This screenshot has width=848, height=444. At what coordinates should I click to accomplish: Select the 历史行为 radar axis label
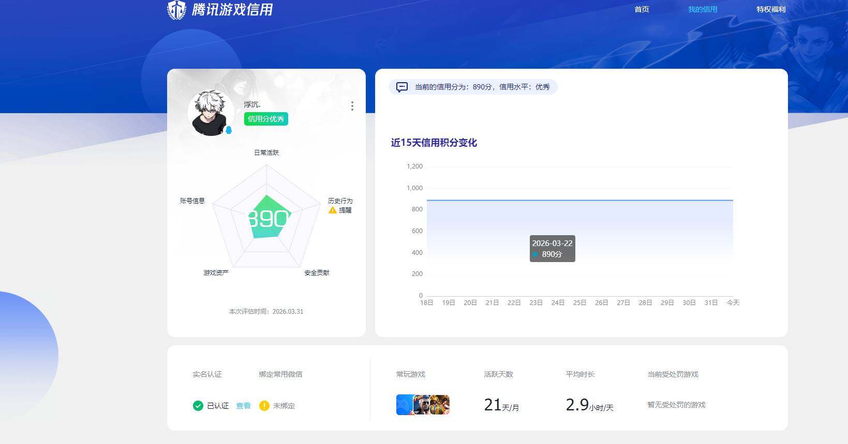coord(340,201)
